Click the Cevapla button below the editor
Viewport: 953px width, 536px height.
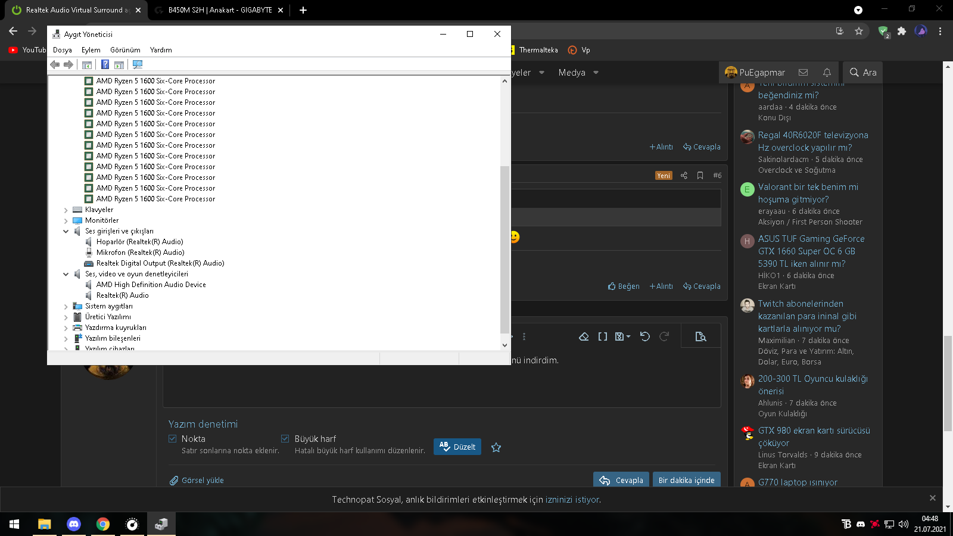click(x=621, y=480)
